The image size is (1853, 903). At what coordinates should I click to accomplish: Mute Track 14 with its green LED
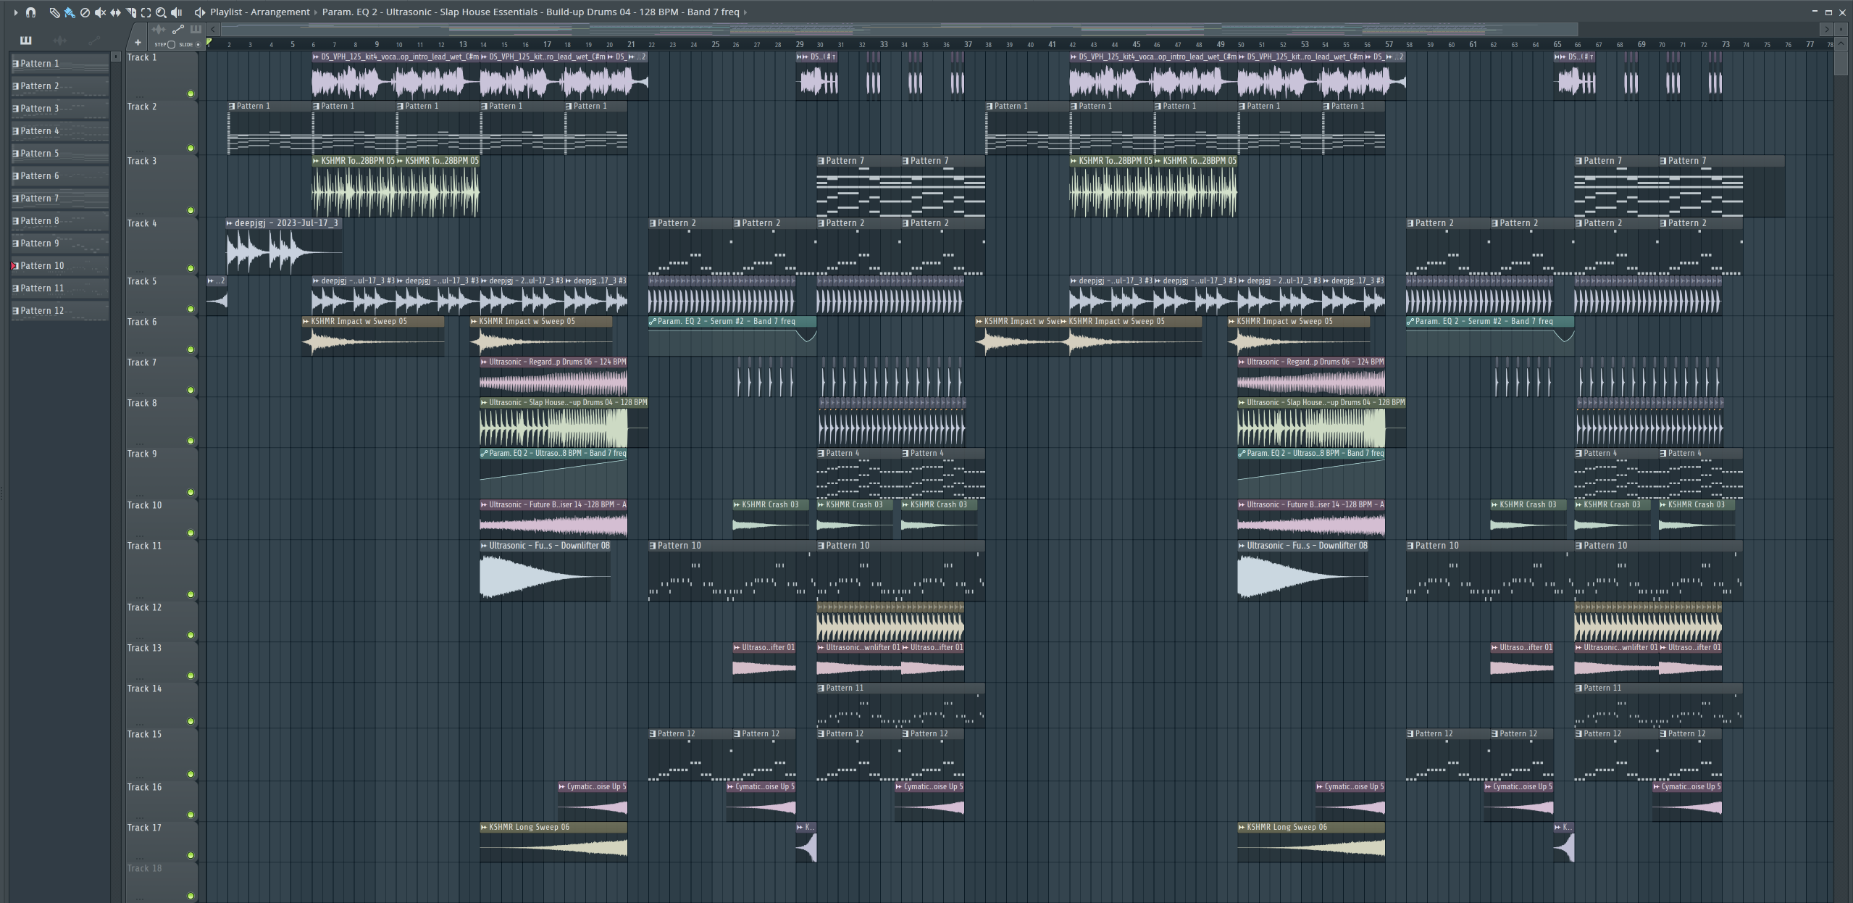point(191,721)
